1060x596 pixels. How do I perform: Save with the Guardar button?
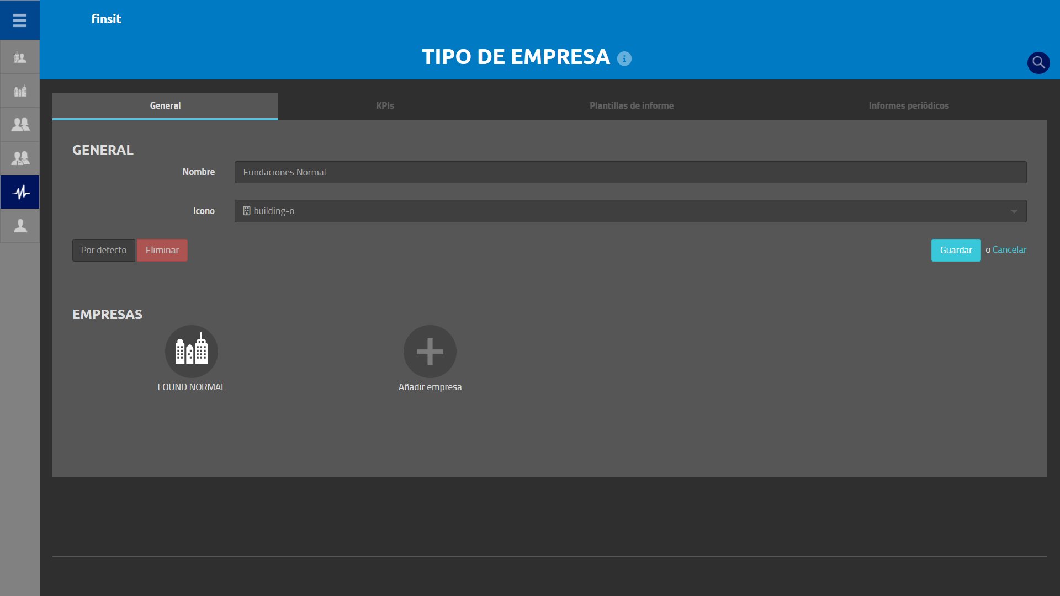pyautogui.click(x=956, y=250)
